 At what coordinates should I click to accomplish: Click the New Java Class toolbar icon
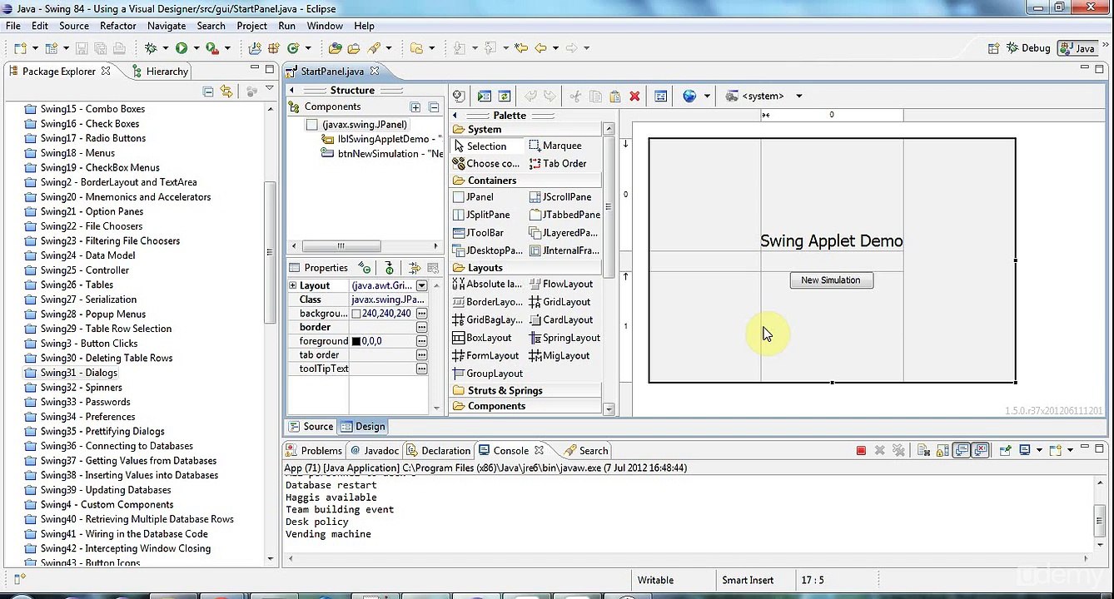click(292, 48)
